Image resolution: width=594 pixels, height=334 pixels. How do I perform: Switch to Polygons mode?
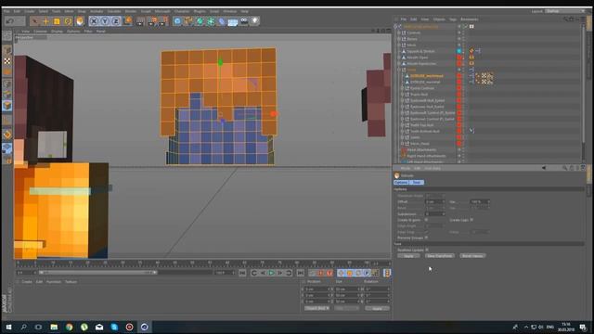tap(7, 106)
